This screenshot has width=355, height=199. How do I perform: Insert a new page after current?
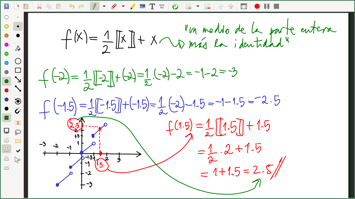pos(188,6)
